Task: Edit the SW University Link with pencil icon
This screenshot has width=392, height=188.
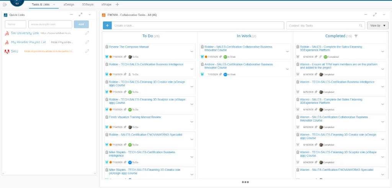Action: click(x=87, y=33)
